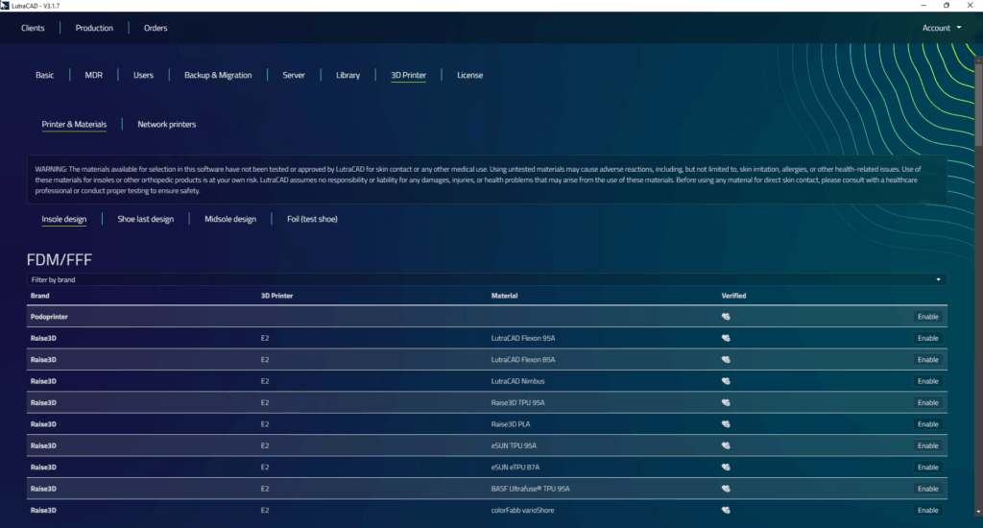Image resolution: width=983 pixels, height=528 pixels.
Task: Switch to the Shoe last design tab
Action: [145, 219]
